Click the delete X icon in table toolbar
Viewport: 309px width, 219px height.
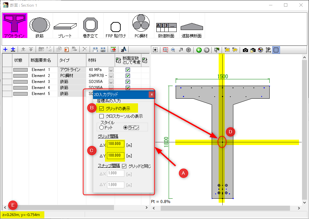tap(85, 49)
